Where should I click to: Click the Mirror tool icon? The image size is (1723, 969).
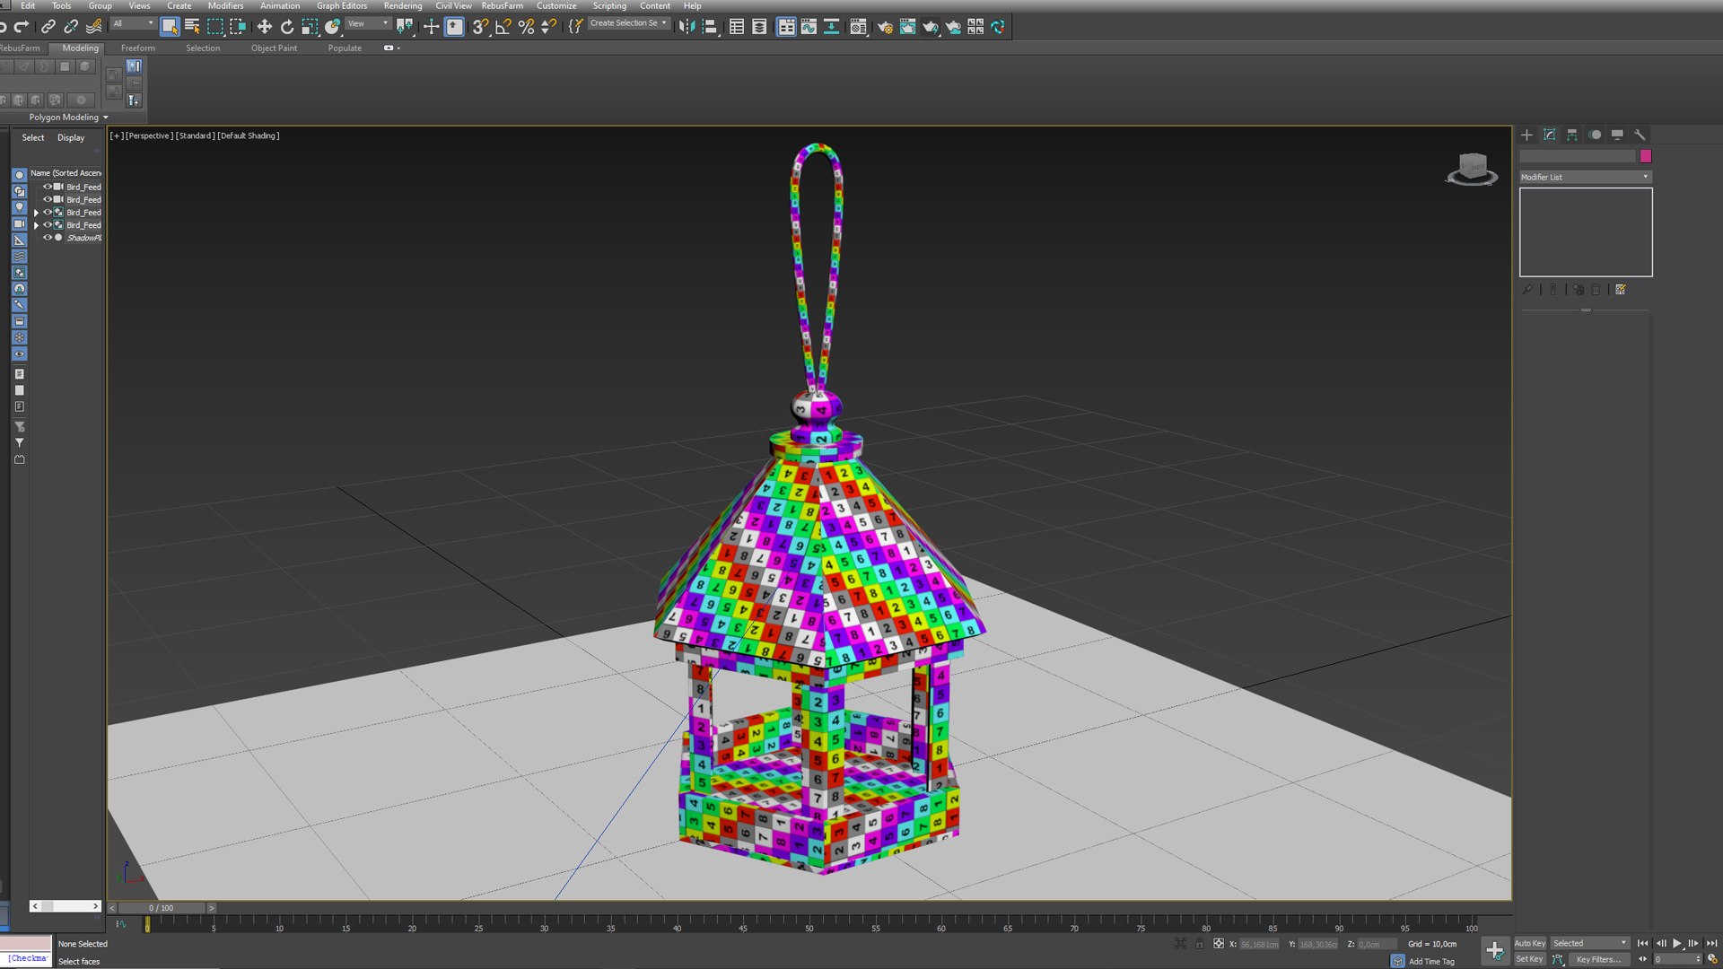687,27
